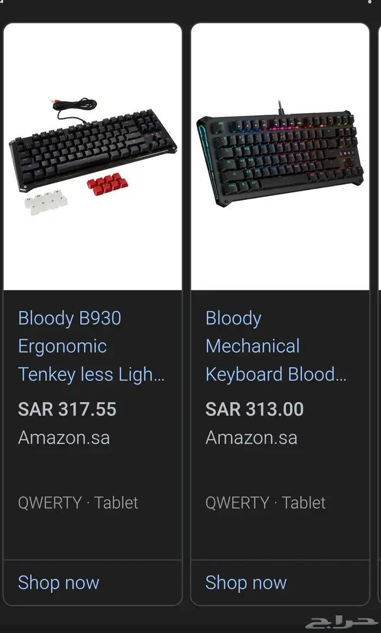Select Amazon.sa seller under SAR 317.55
The image size is (381, 633).
[x=64, y=438]
